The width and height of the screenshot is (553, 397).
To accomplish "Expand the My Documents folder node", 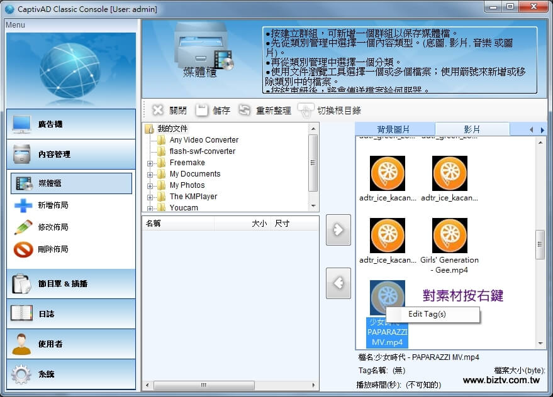I will 150,174.
